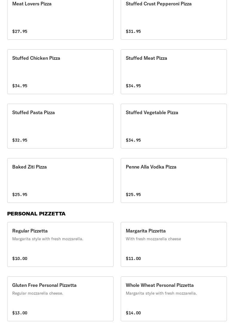234x329 pixels.
Task: Click the $14.00 Whole Wheat Pizzetta price
Action: pyautogui.click(x=133, y=313)
